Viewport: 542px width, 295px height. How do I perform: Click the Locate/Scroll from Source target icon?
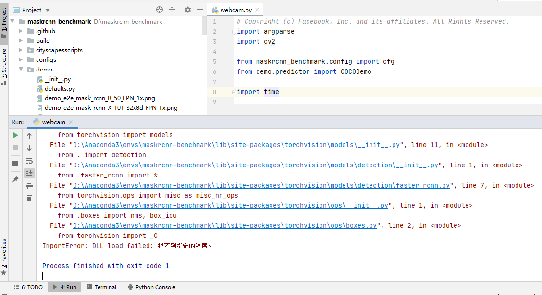160,10
